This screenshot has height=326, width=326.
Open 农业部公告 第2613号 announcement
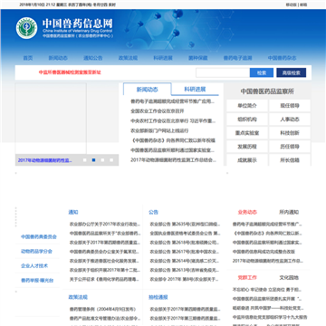pyautogui.click(x=185, y=270)
